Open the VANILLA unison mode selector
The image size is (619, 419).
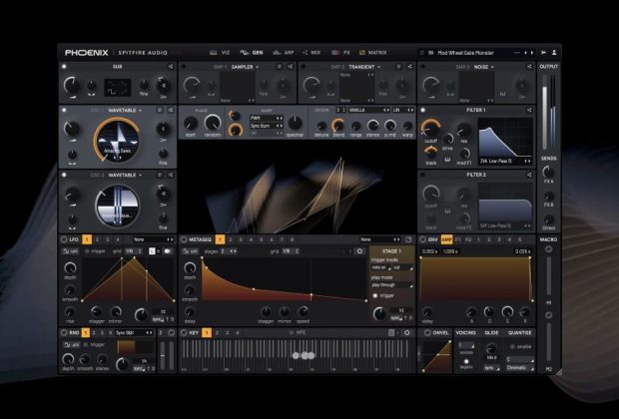tap(369, 110)
